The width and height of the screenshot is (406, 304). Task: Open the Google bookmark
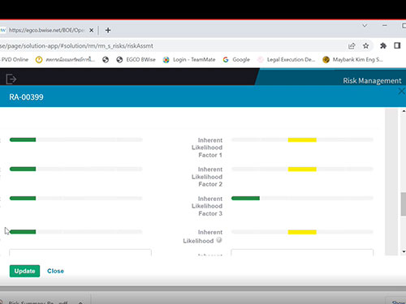click(x=236, y=59)
